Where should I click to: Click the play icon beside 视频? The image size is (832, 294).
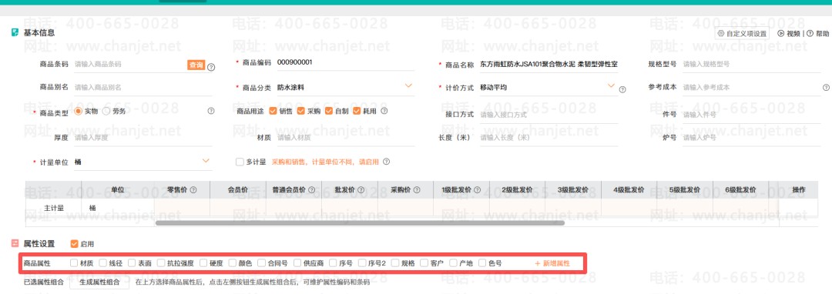point(781,33)
